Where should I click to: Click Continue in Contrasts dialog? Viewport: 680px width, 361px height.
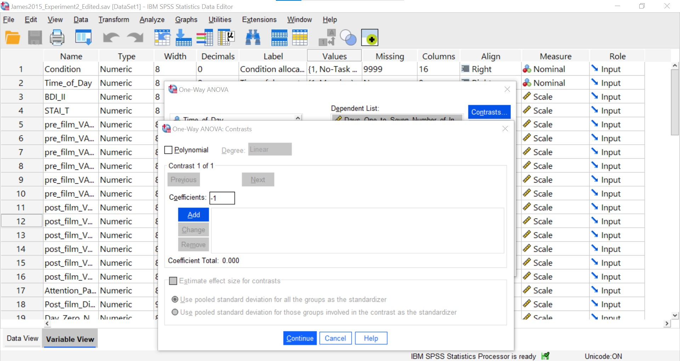point(300,338)
